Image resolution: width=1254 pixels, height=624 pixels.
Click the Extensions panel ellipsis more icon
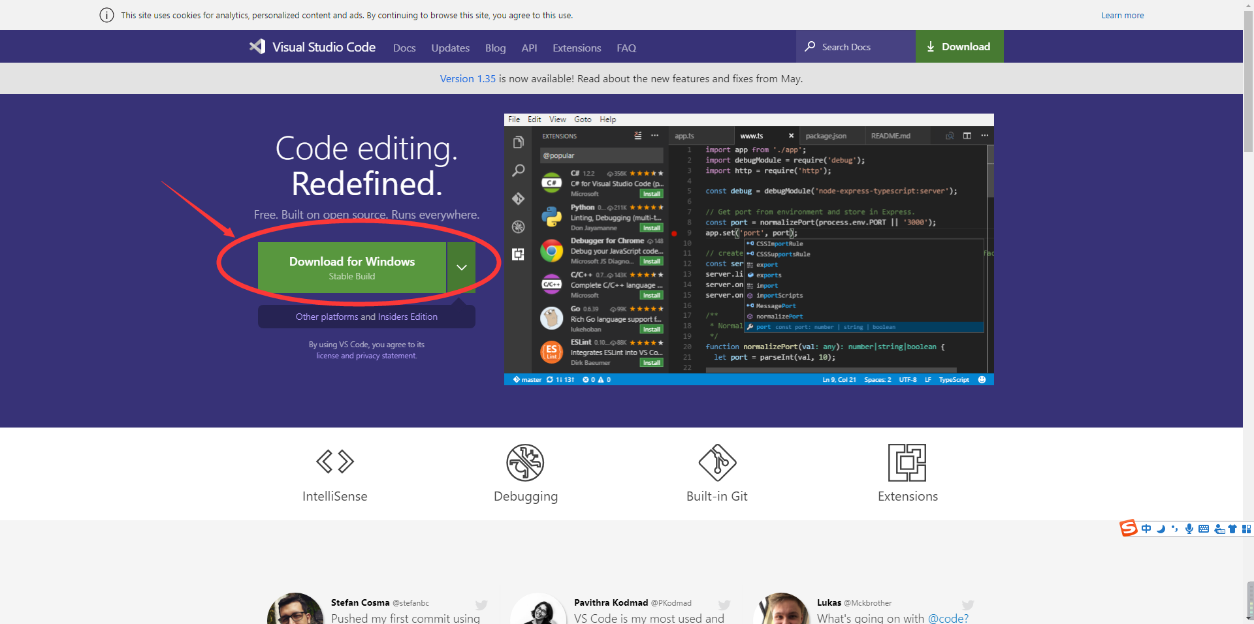655,136
